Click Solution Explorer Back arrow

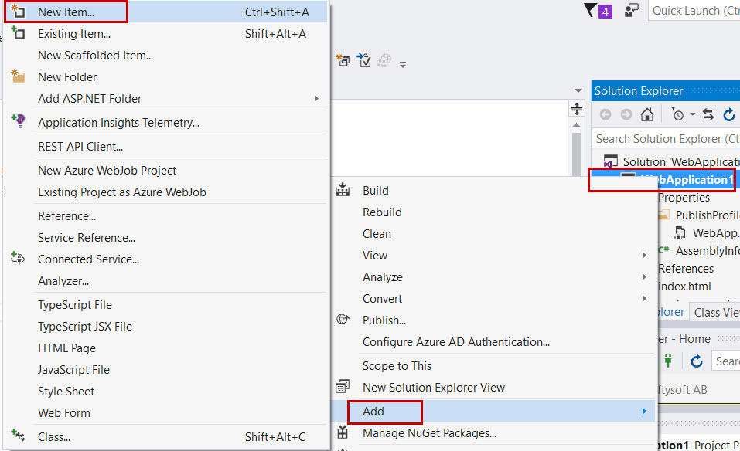tap(605, 114)
